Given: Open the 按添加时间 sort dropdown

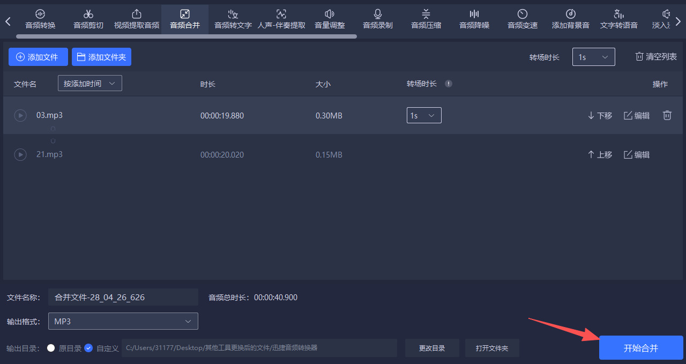Looking at the screenshot, I should [90, 84].
